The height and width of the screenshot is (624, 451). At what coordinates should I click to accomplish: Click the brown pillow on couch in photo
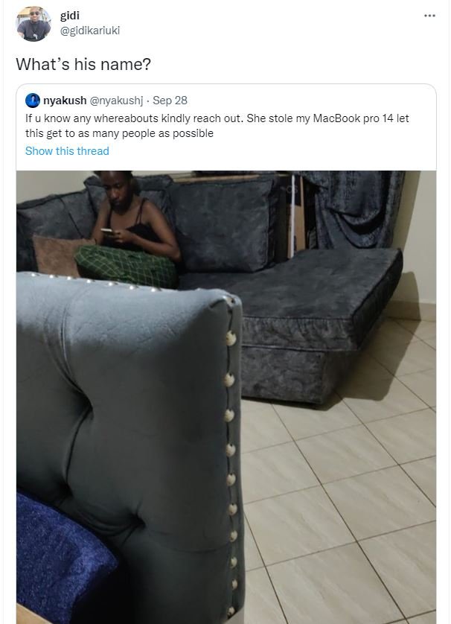pyautogui.click(x=57, y=255)
